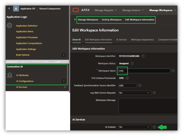The width and height of the screenshot is (183, 136).
Task: Click help icon next to Workspace Name
Action: (173, 71)
